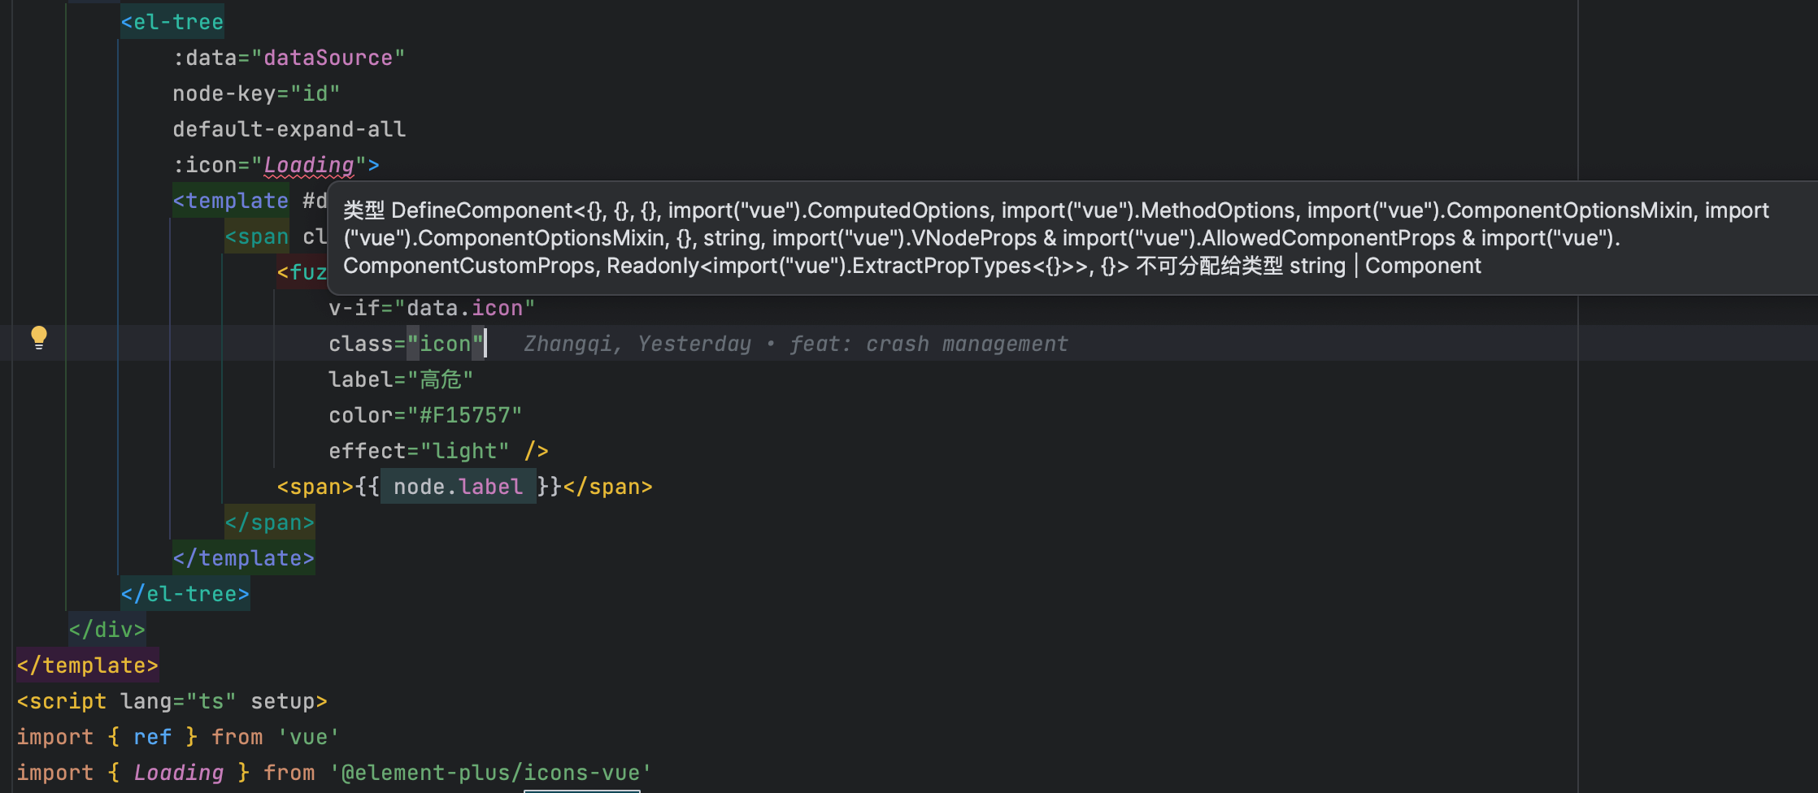Image resolution: width=1818 pixels, height=793 pixels.
Task: Click the script lang ts setup line
Action: click(171, 700)
